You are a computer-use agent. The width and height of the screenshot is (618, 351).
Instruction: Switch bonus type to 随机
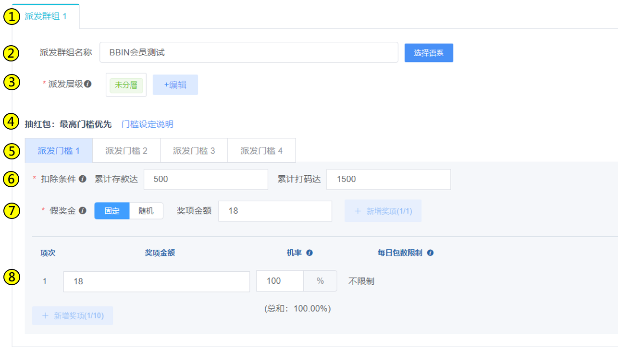click(146, 211)
